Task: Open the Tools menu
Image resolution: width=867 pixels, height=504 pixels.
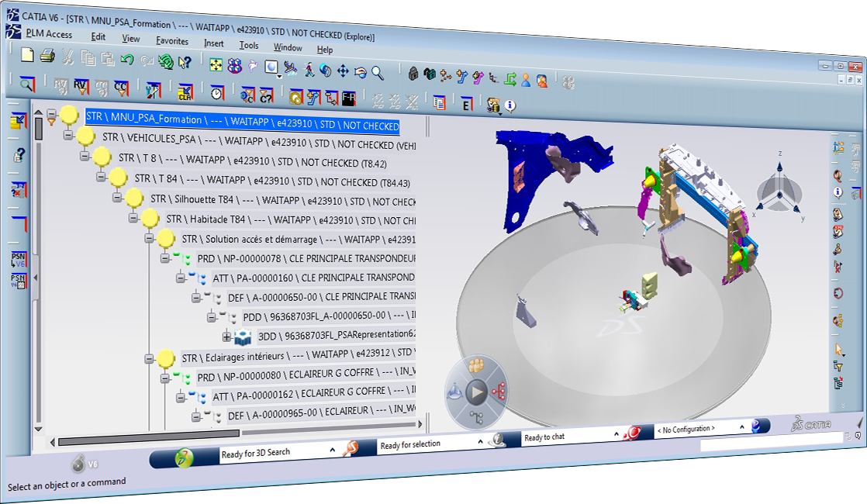Action: pos(249,45)
